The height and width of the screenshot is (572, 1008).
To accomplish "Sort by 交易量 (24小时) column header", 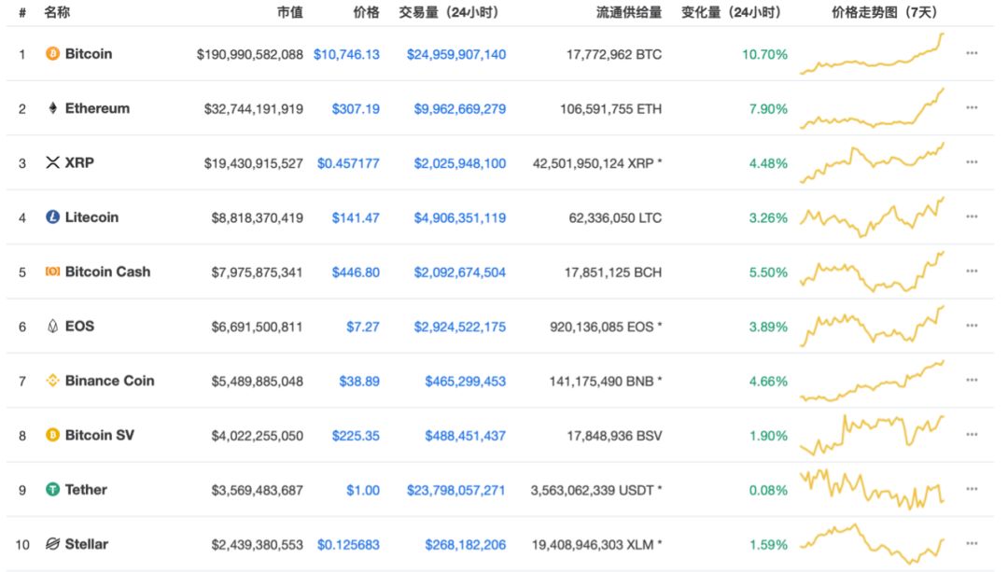I will coord(448,12).
